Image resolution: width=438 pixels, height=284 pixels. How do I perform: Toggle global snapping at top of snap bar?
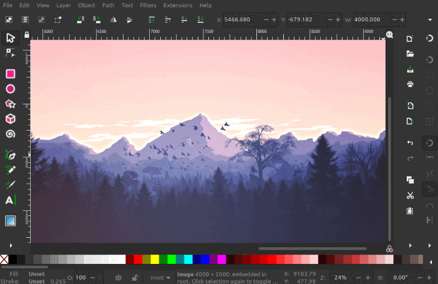[x=429, y=38]
